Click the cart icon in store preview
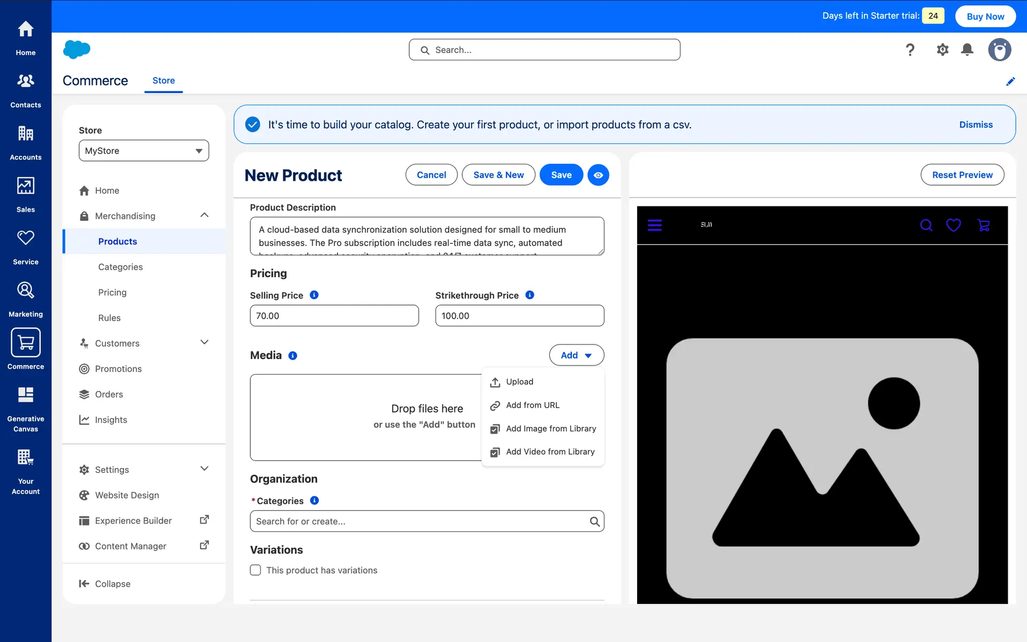The height and width of the screenshot is (642, 1027). click(983, 225)
